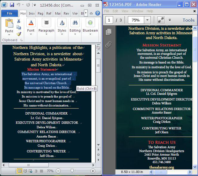Click the Zoom In plus button
This screenshot has height=176, width=198.
pos(93,171)
